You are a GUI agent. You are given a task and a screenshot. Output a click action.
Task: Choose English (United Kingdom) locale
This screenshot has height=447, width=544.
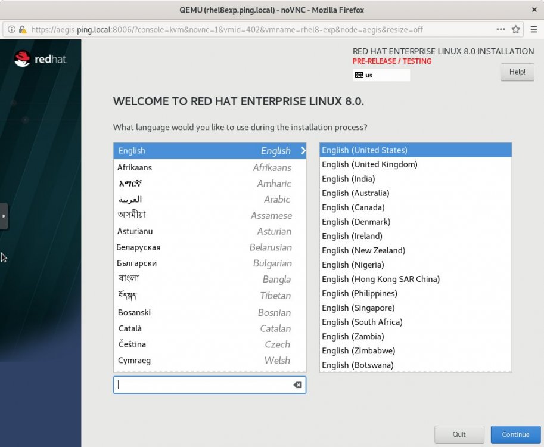(415, 164)
